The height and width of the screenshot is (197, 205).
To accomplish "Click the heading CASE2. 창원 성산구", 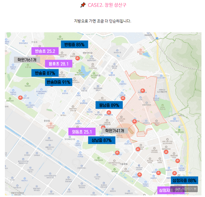I will [x=107, y=5].
